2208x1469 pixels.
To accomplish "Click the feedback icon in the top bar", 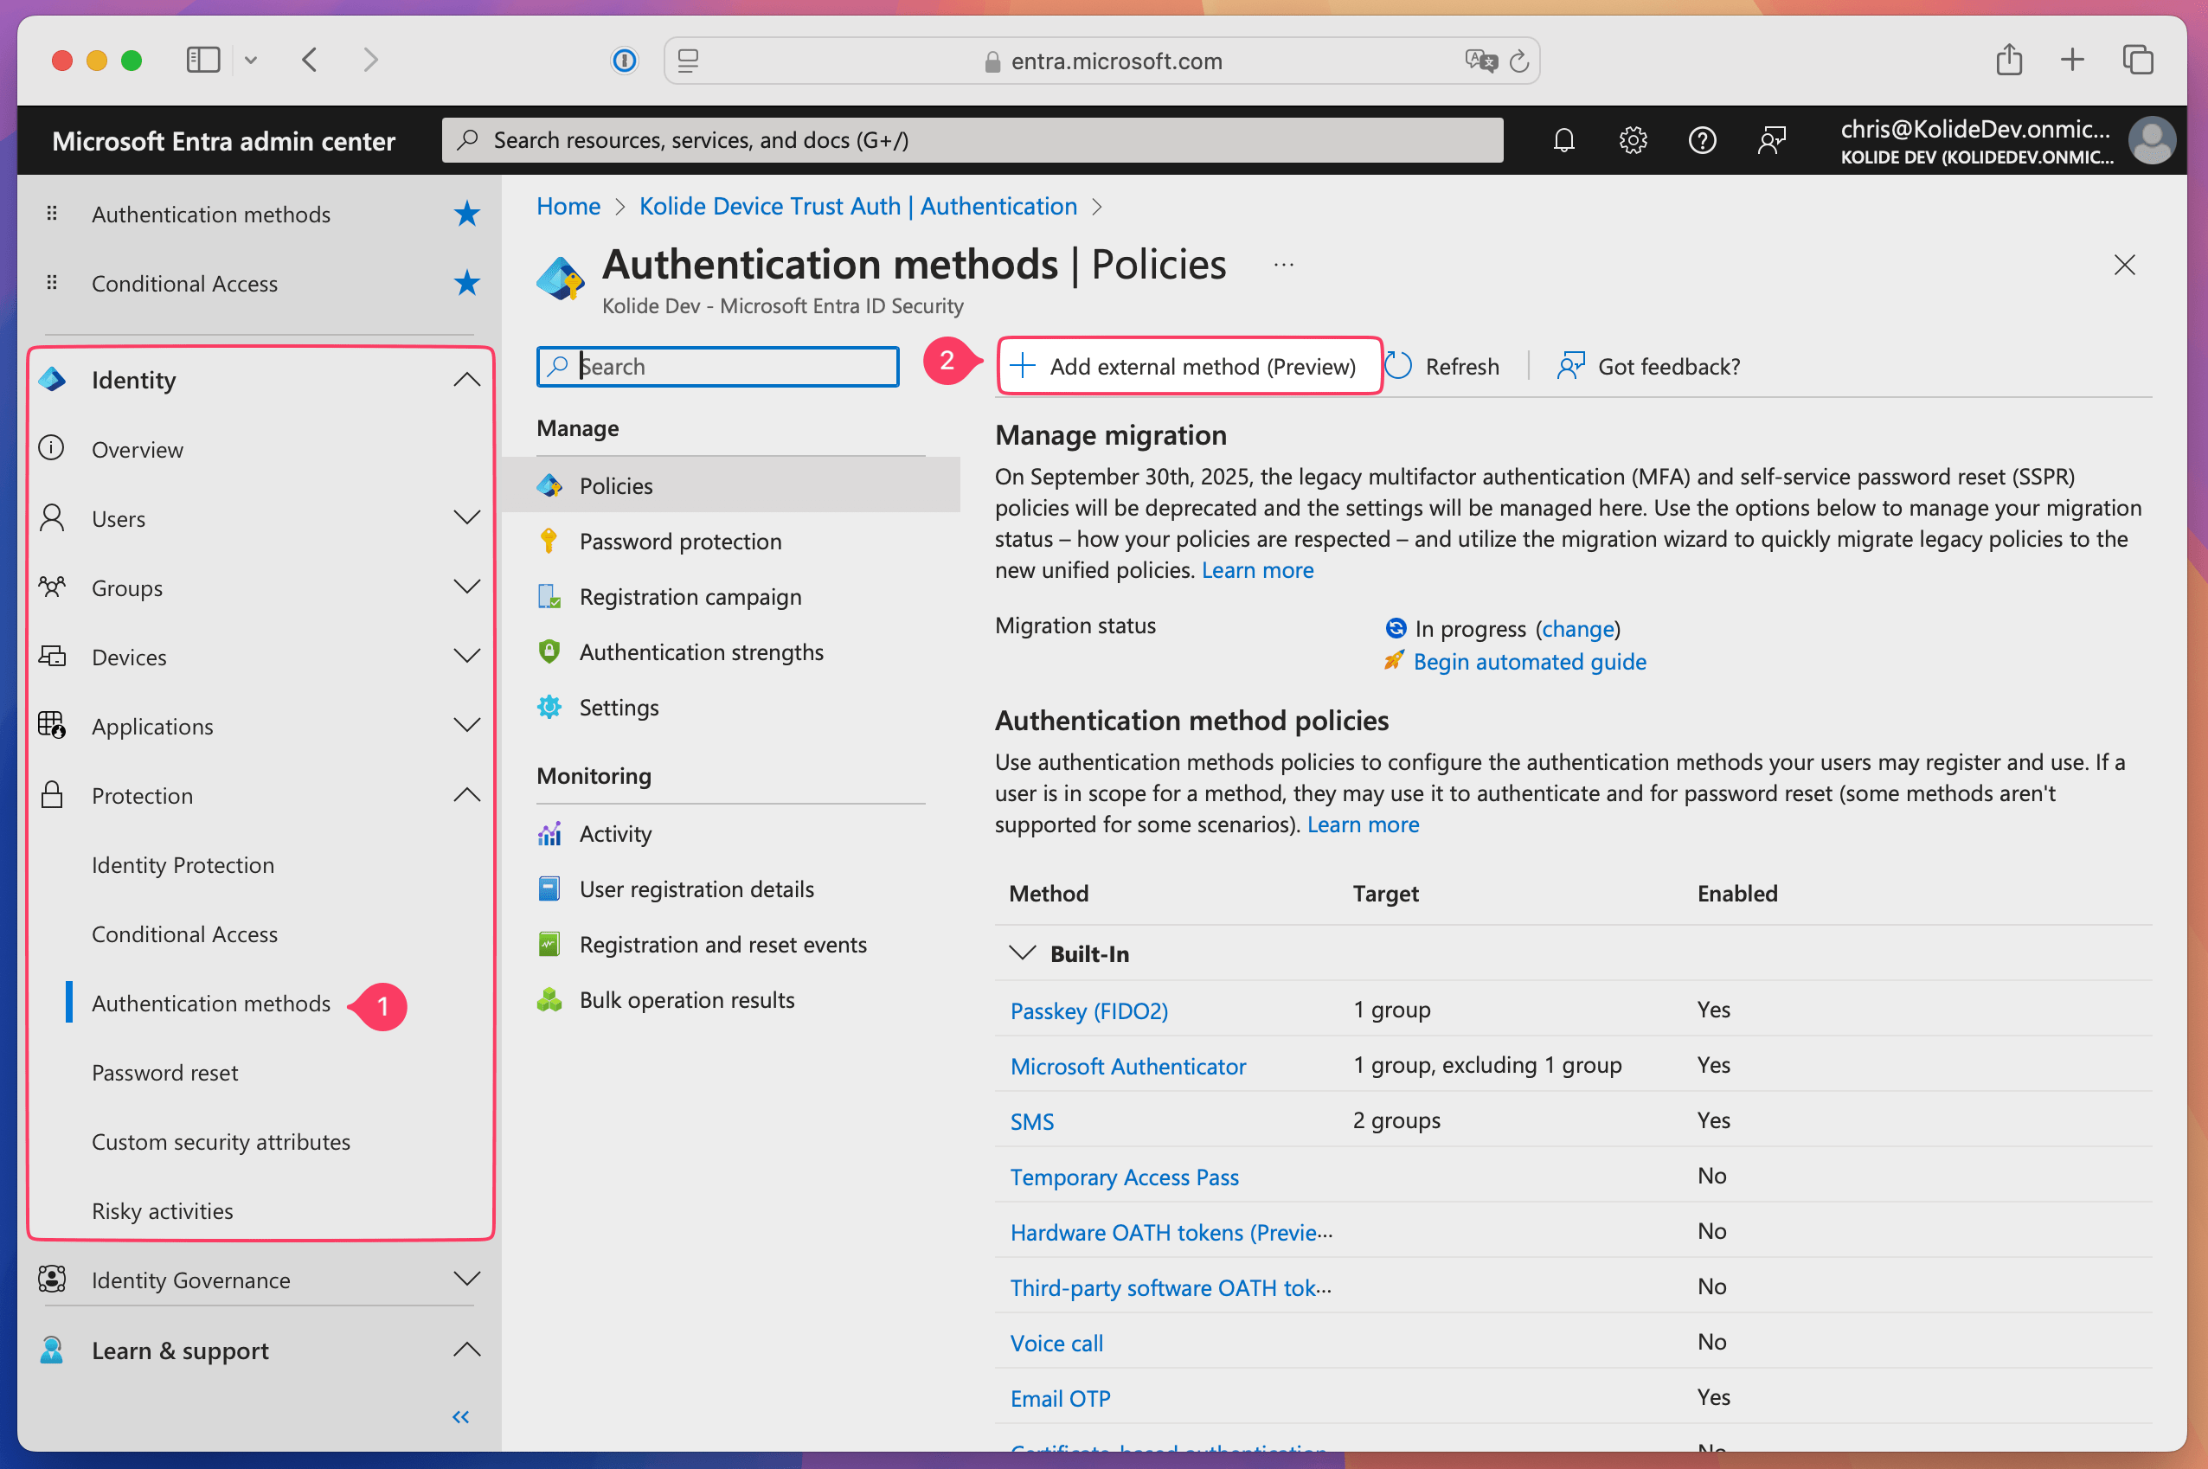I will coord(1771,140).
